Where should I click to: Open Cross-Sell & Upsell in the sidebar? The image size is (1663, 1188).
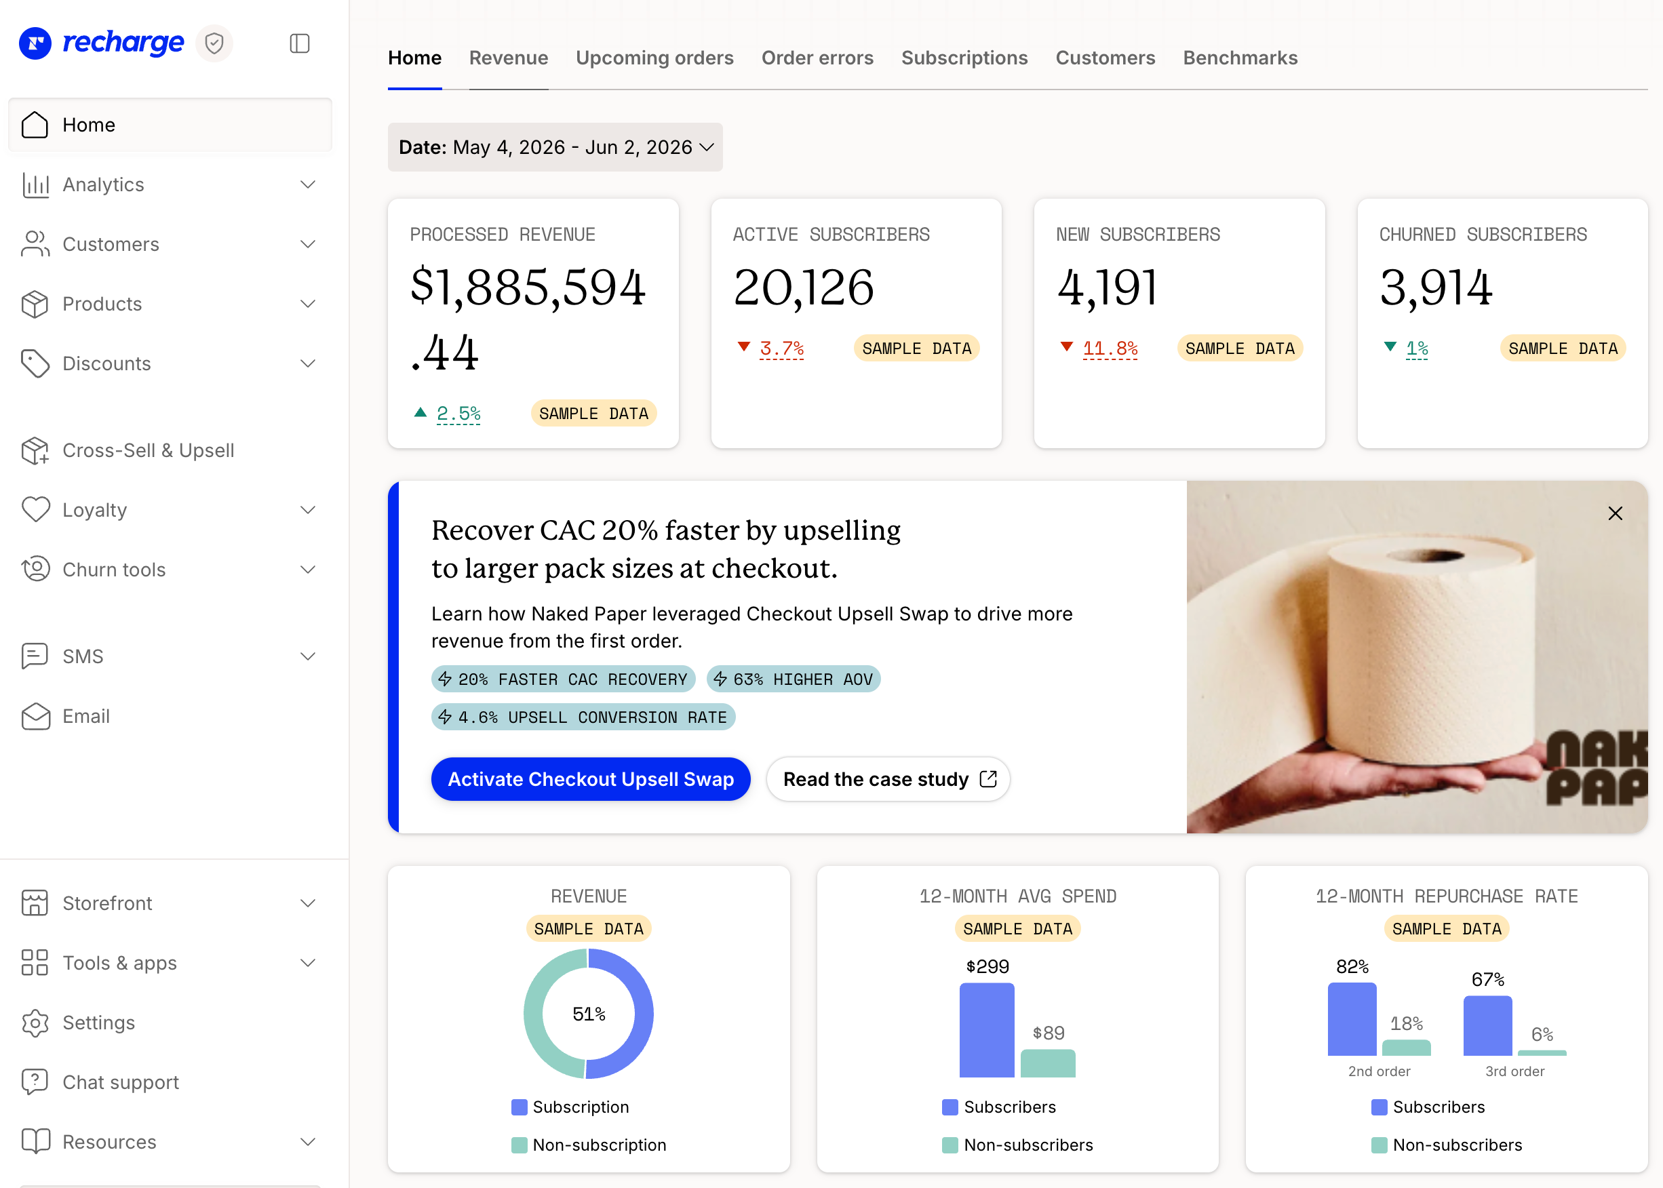[x=170, y=451]
